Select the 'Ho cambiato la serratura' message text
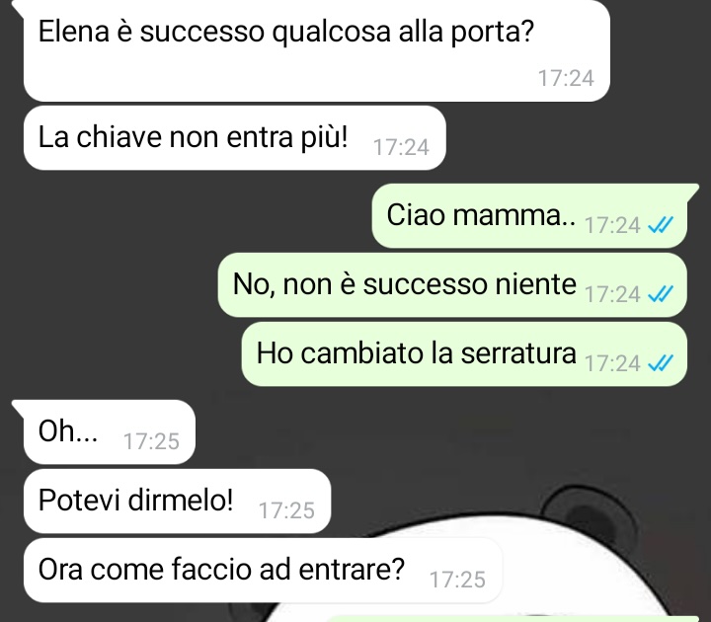The width and height of the screenshot is (711, 622). pos(417,353)
